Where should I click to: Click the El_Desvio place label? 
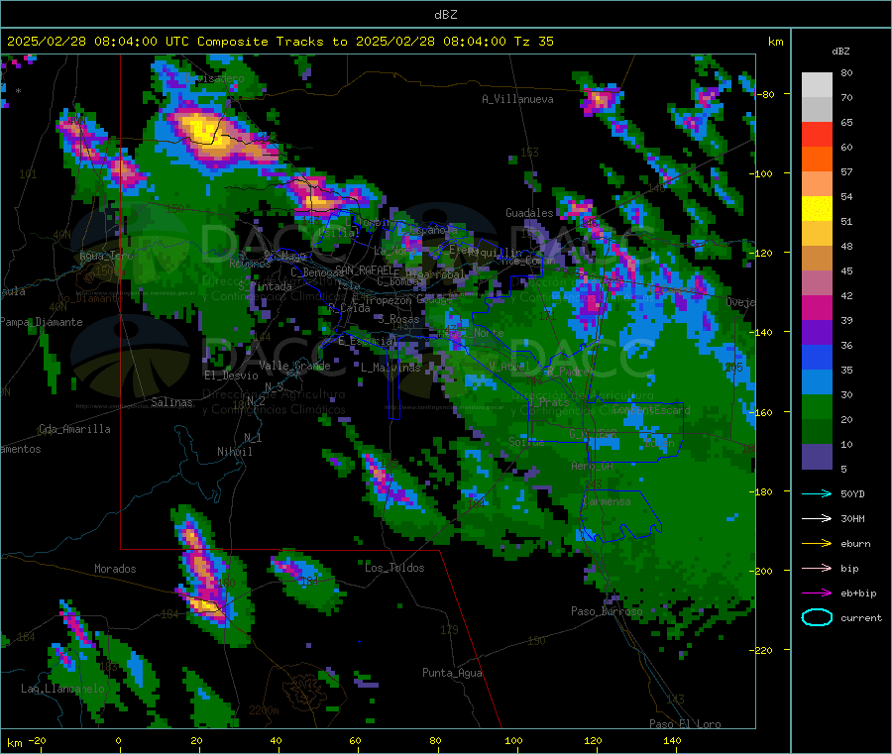(231, 376)
